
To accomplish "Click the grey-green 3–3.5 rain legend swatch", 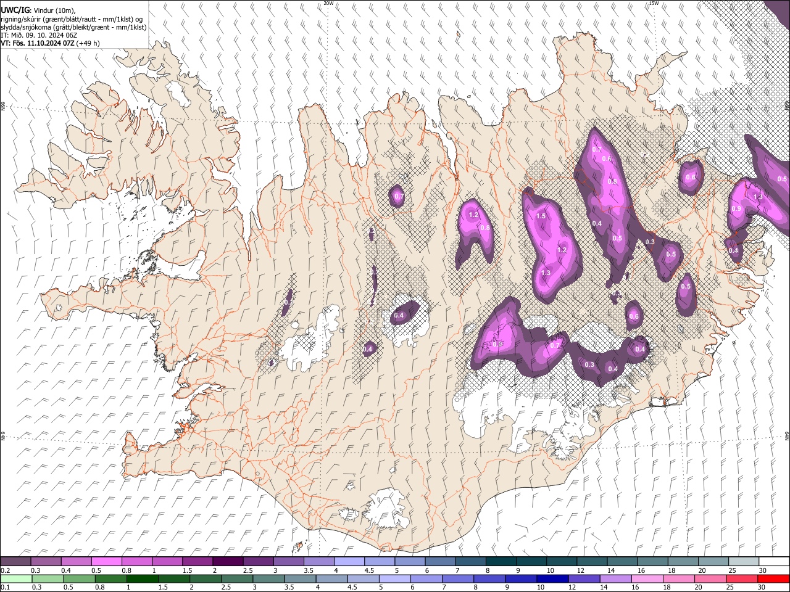I will pyautogui.click(x=268, y=578).
